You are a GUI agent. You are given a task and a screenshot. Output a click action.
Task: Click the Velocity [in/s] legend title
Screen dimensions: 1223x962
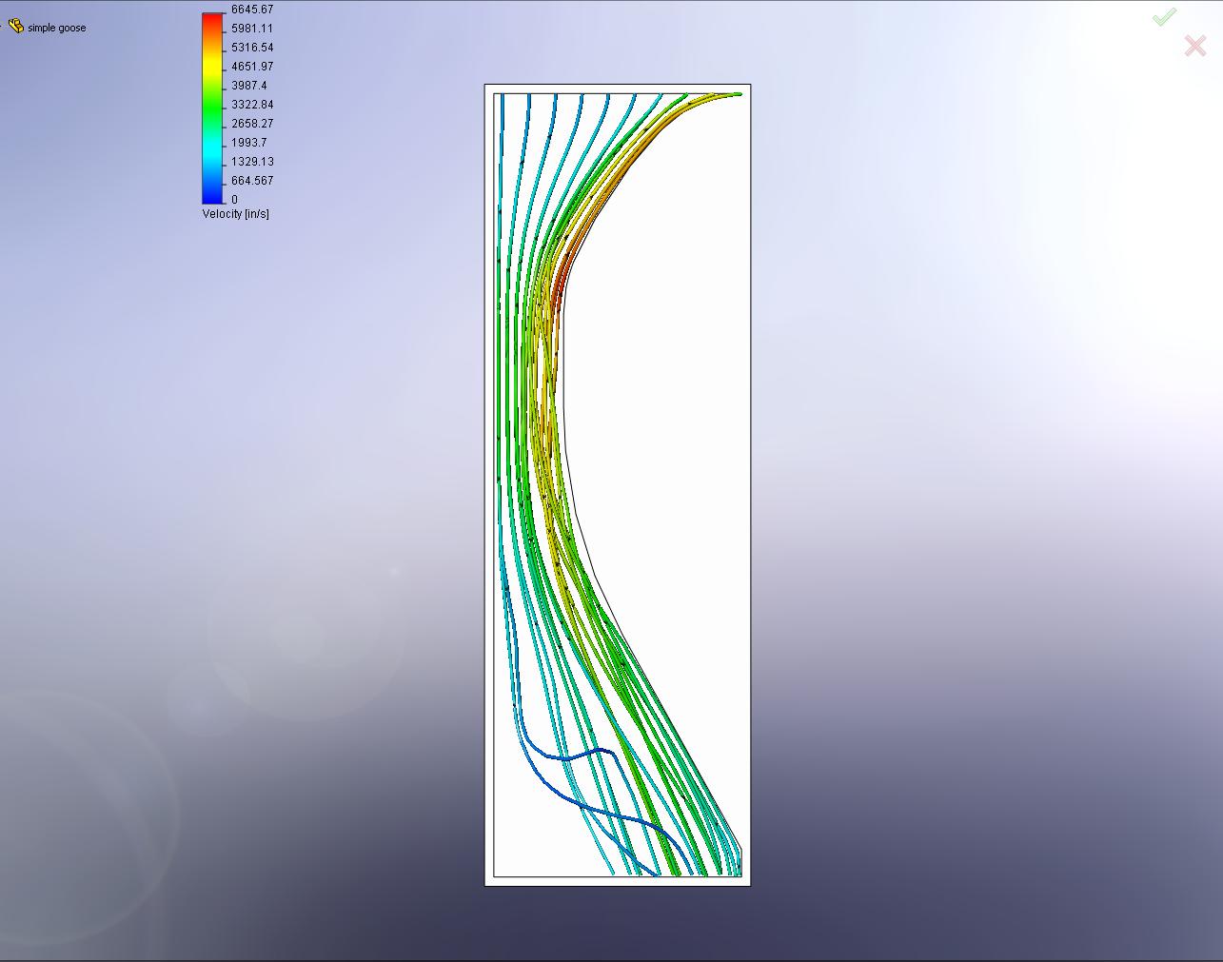pos(235,214)
